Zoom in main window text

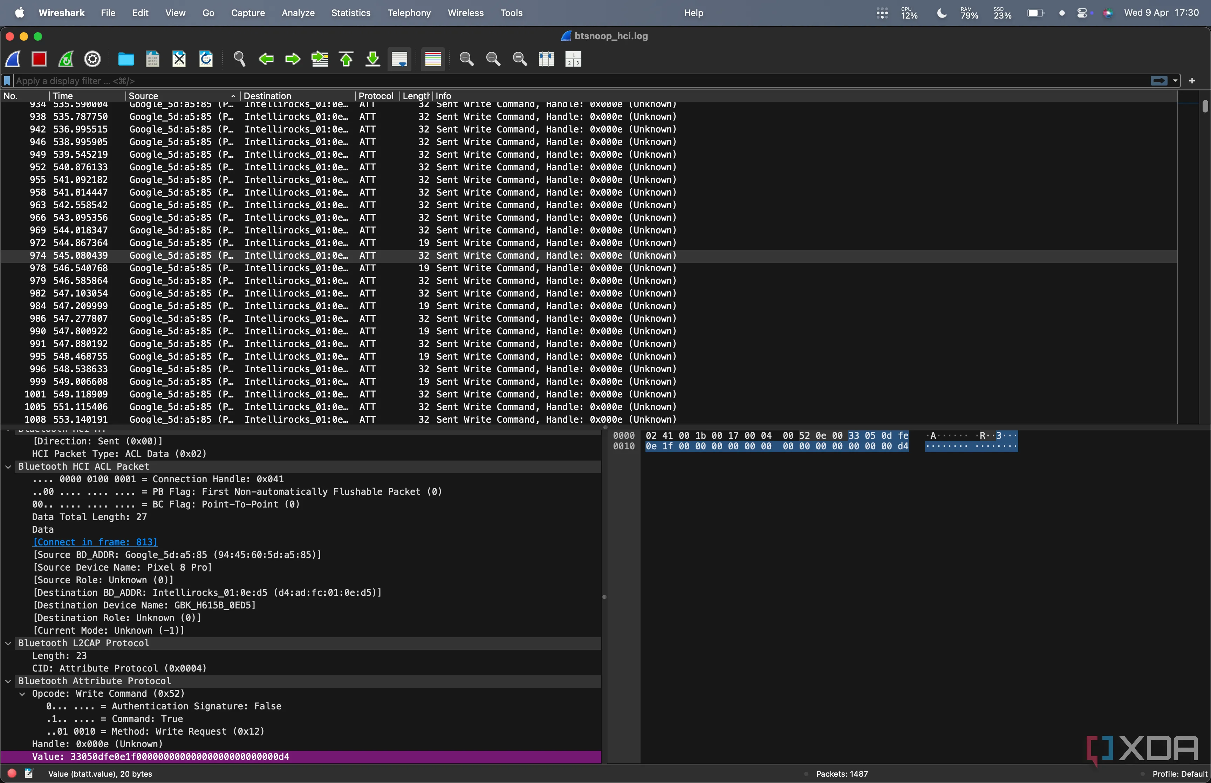[466, 59]
